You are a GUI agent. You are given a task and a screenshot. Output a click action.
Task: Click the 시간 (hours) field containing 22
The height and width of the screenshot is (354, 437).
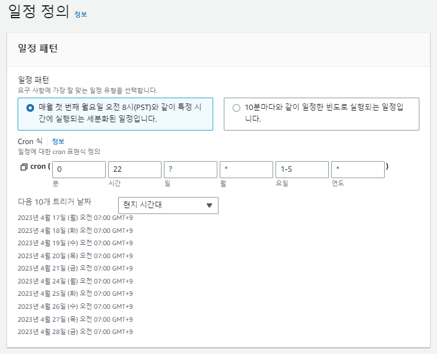[135, 169]
